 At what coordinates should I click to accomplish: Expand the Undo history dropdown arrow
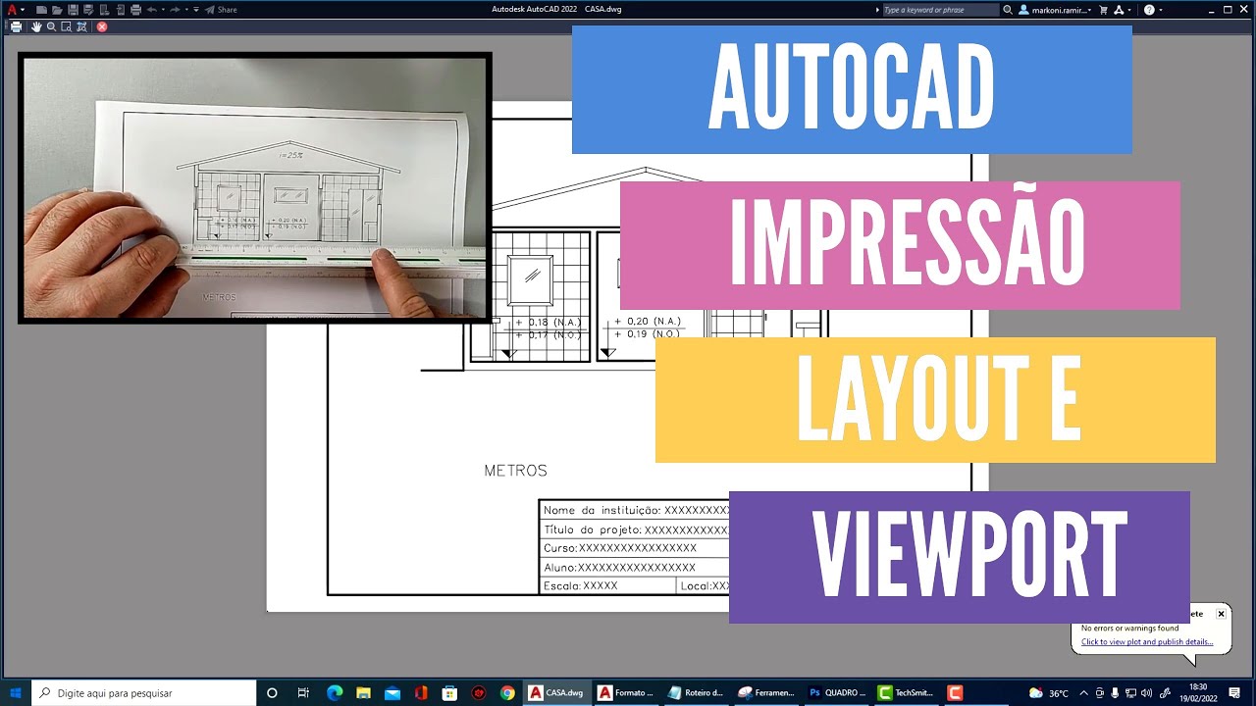point(163,10)
